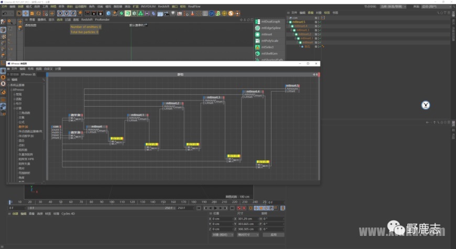Select mtInset.5 in Object Manager
Image resolution: width=456 pixels, height=249 pixels.
pyautogui.click(x=299, y=22)
